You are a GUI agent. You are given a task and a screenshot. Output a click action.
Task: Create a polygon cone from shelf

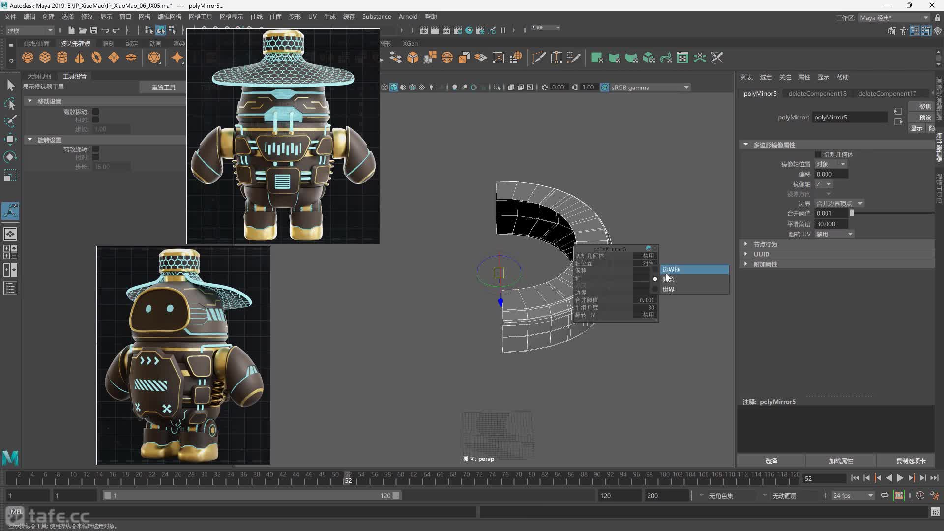click(x=80, y=58)
